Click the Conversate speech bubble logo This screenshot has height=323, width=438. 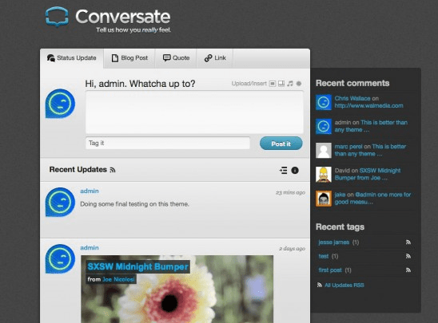57,17
